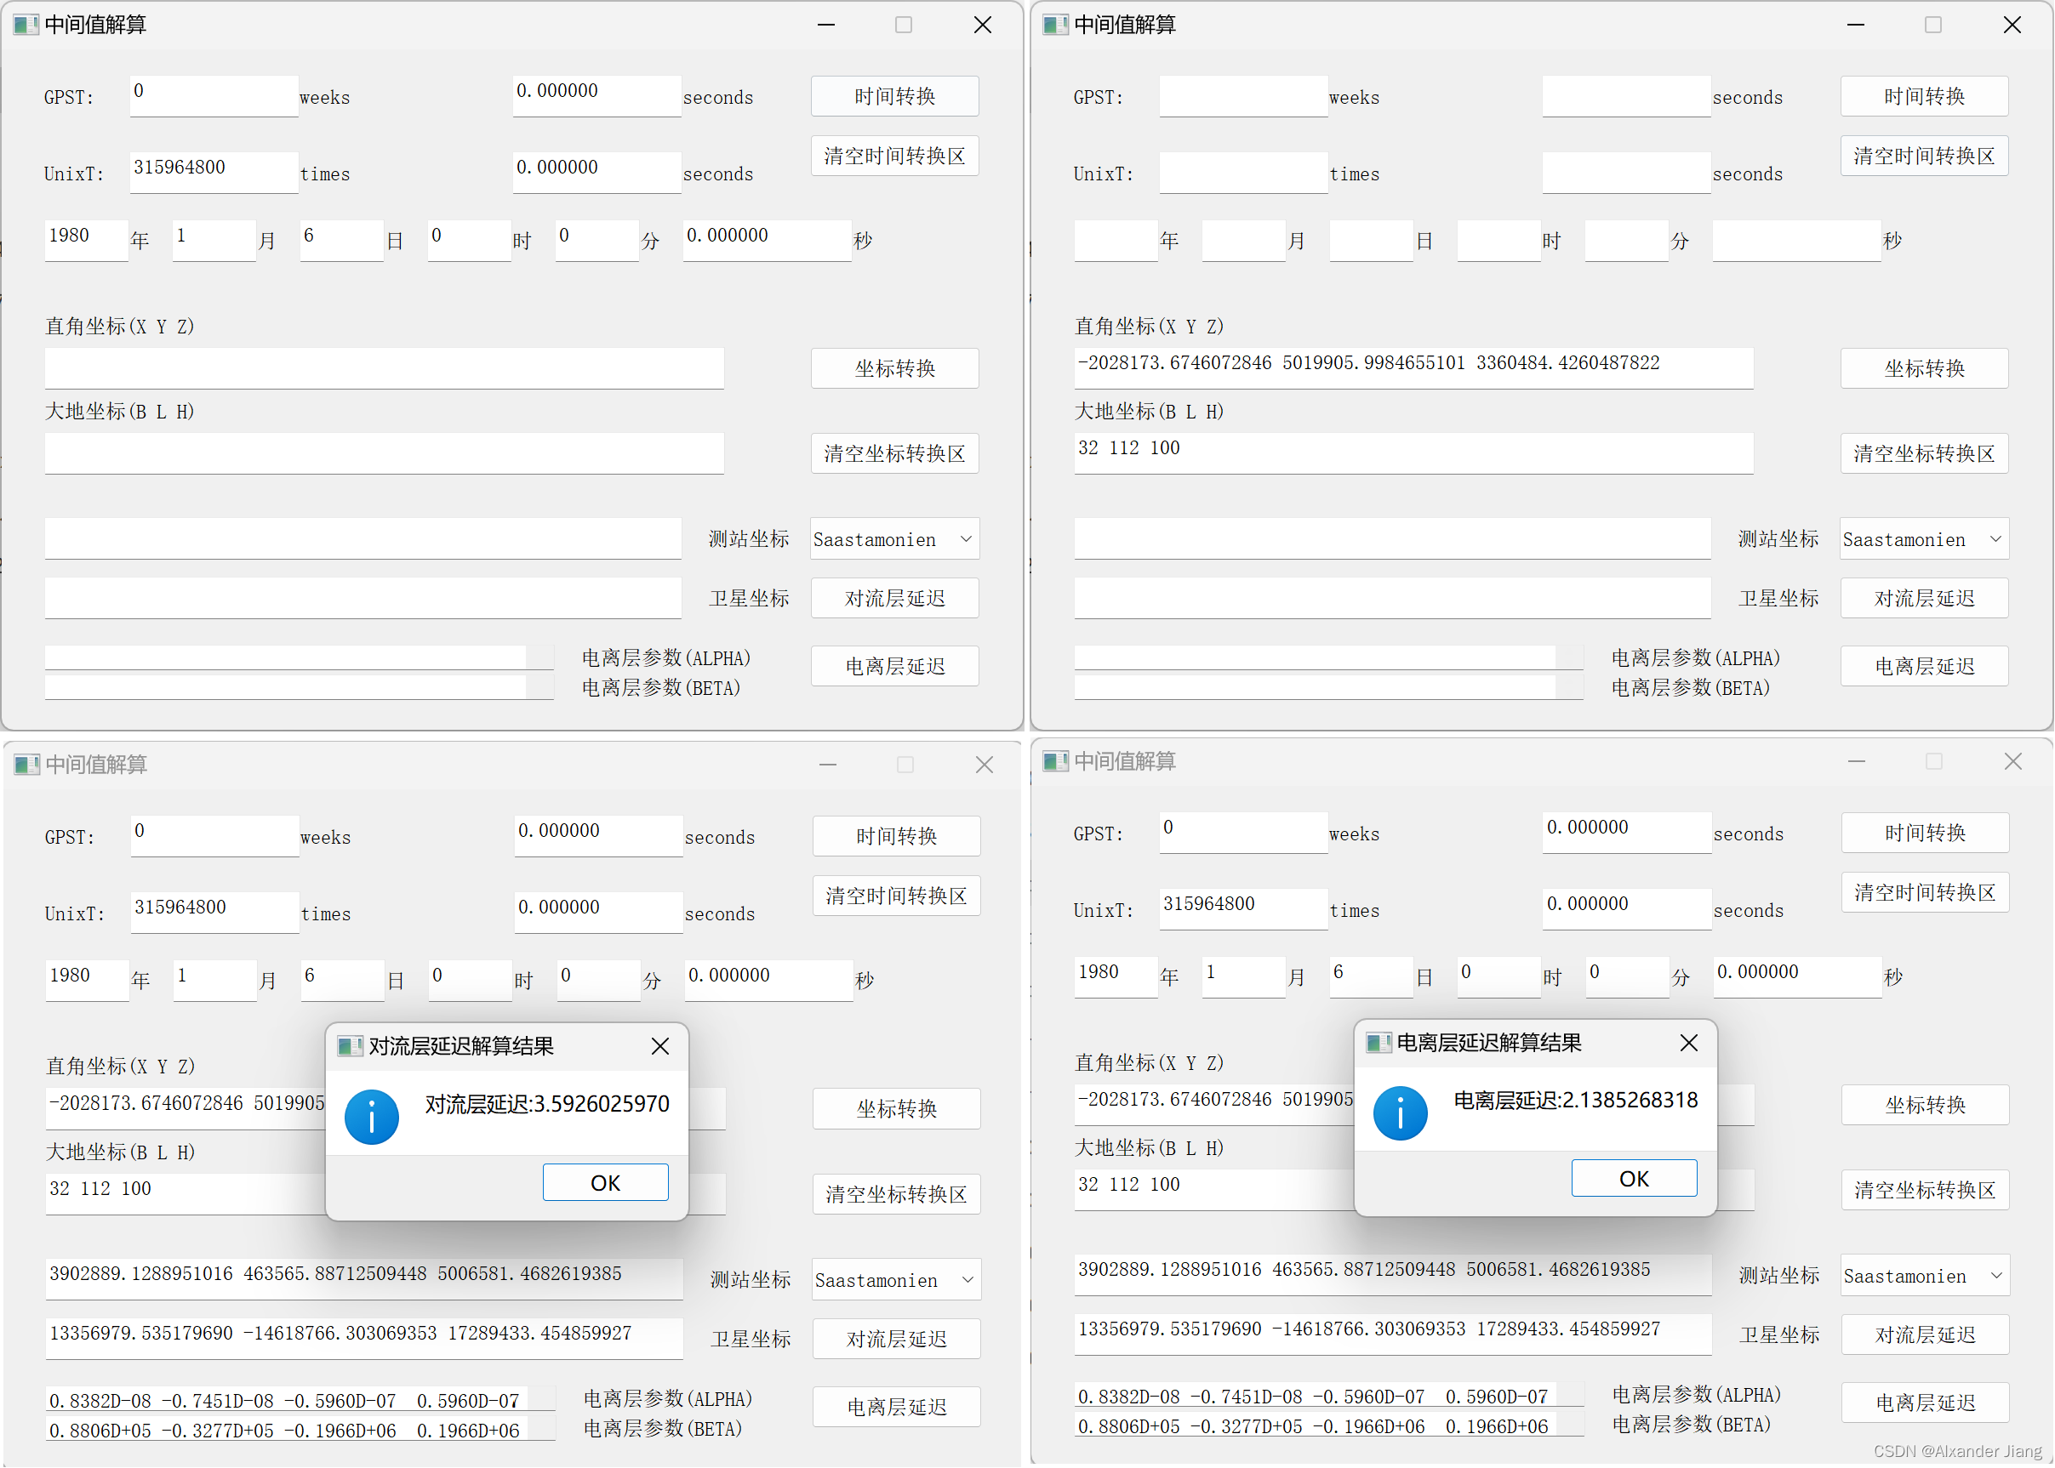Click 电离层延迟 in window with blank time fields
Screen dimensions: 2055x1468
1925,666
